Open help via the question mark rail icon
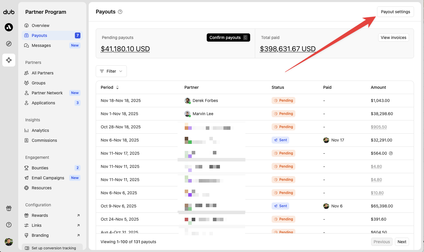Image resolution: width=424 pixels, height=252 pixels. pos(9,225)
